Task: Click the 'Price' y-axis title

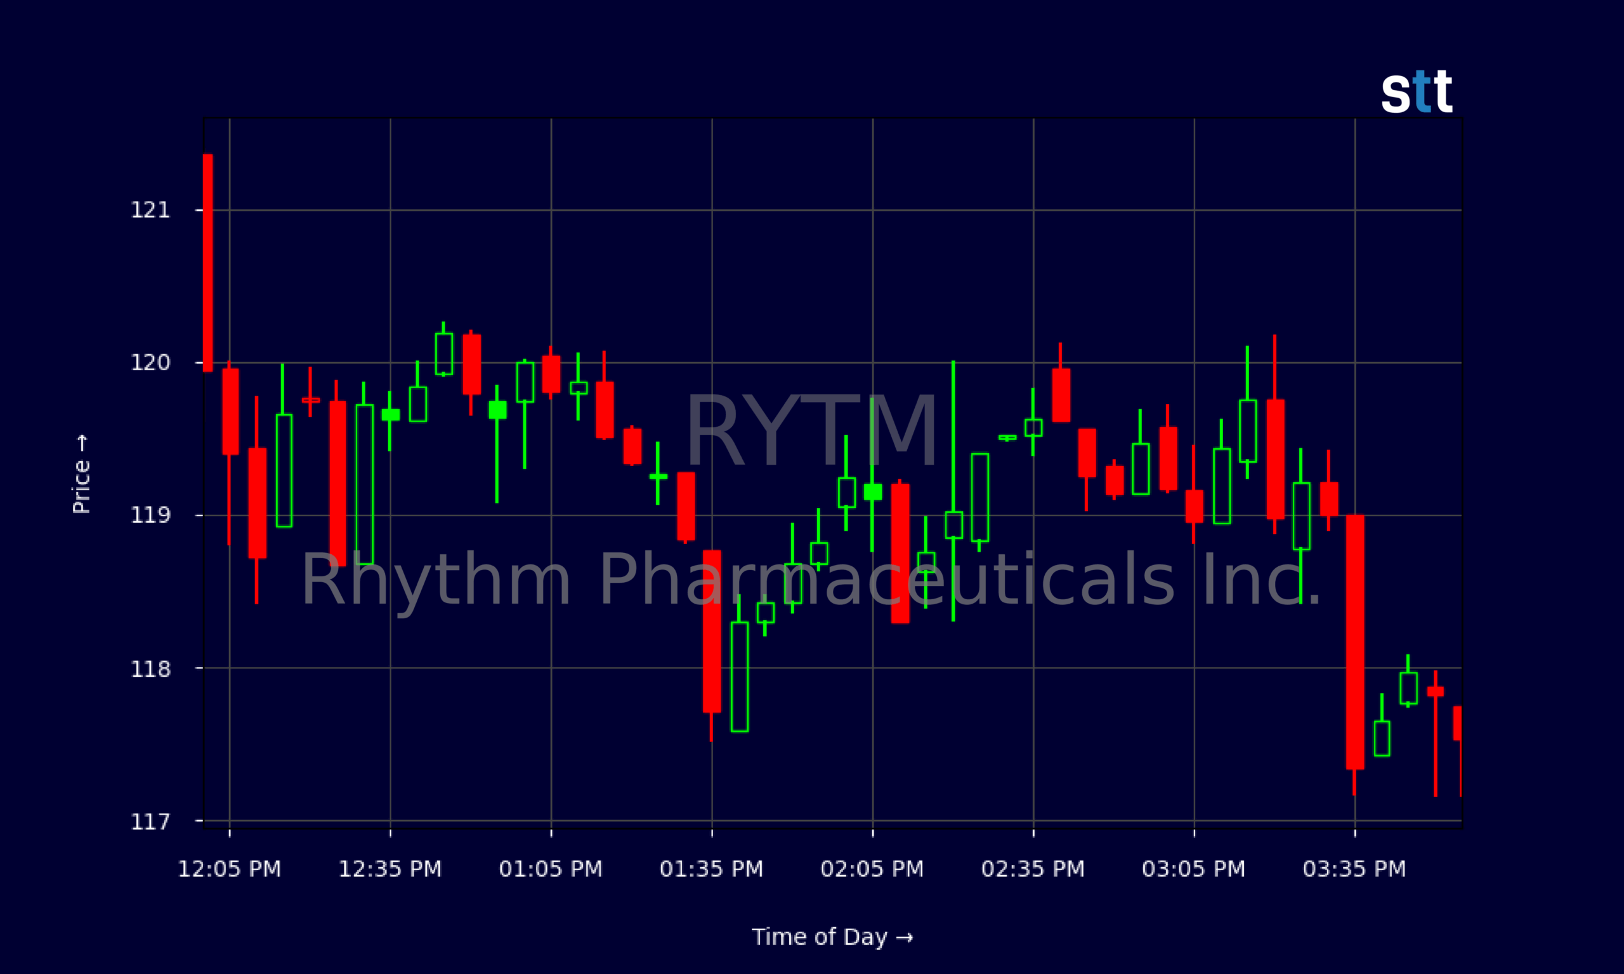Action: point(81,473)
